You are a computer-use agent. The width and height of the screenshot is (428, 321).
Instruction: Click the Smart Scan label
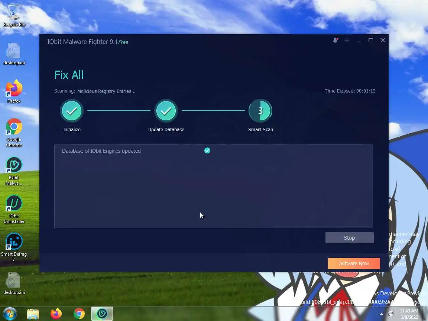[260, 129]
